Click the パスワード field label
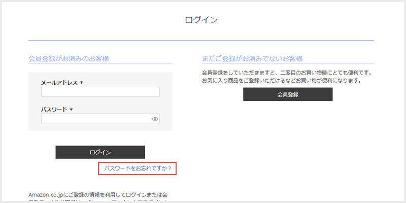The width and height of the screenshot is (406, 203). [x=54, y=109]
